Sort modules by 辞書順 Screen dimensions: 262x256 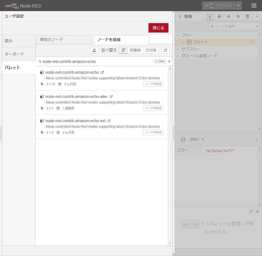pyautogui.click(x=135, y=50)
